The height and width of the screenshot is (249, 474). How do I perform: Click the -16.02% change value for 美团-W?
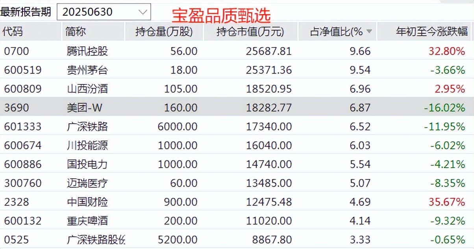click(444, 108)
